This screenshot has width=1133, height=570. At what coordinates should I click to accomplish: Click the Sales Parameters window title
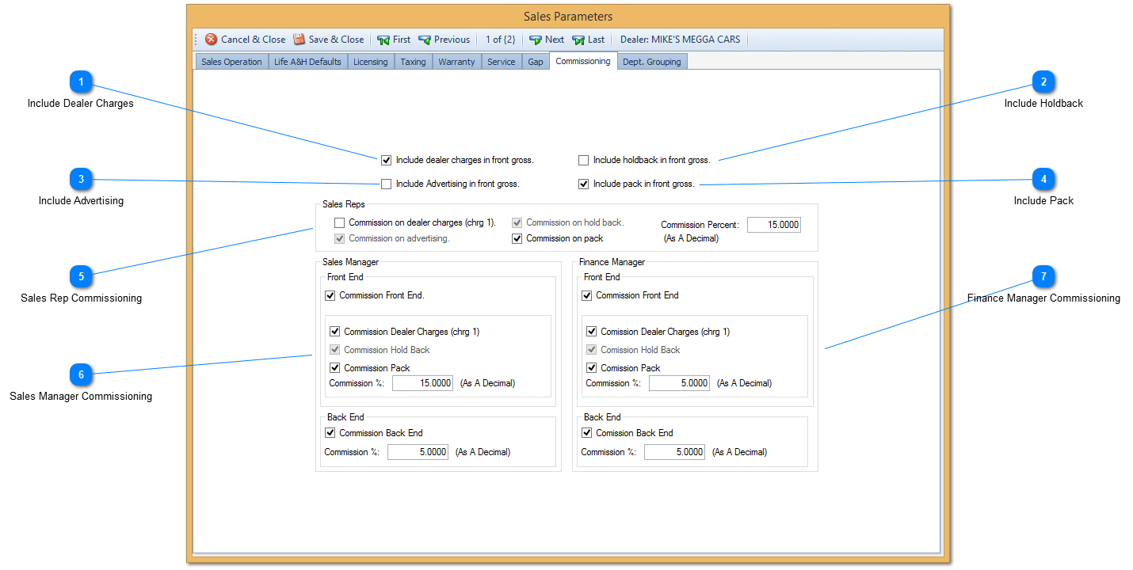pyautogui.click(x=568, y=17)
